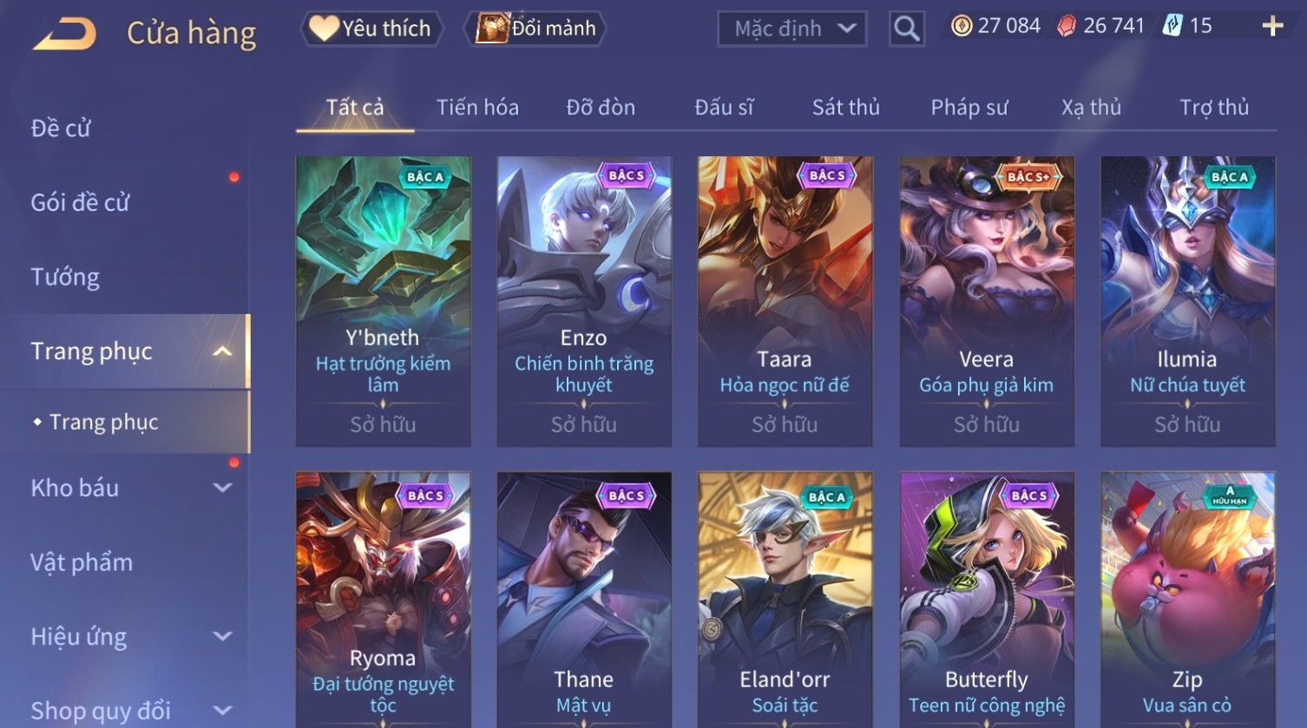Collapse the Trang phục sidebar section
This screenshot has height=728, width=1307.
point(222,351)
